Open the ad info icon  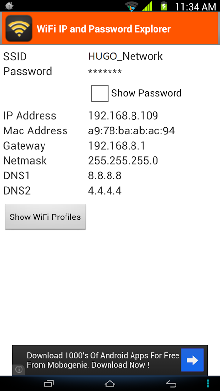tap(19, 369)
